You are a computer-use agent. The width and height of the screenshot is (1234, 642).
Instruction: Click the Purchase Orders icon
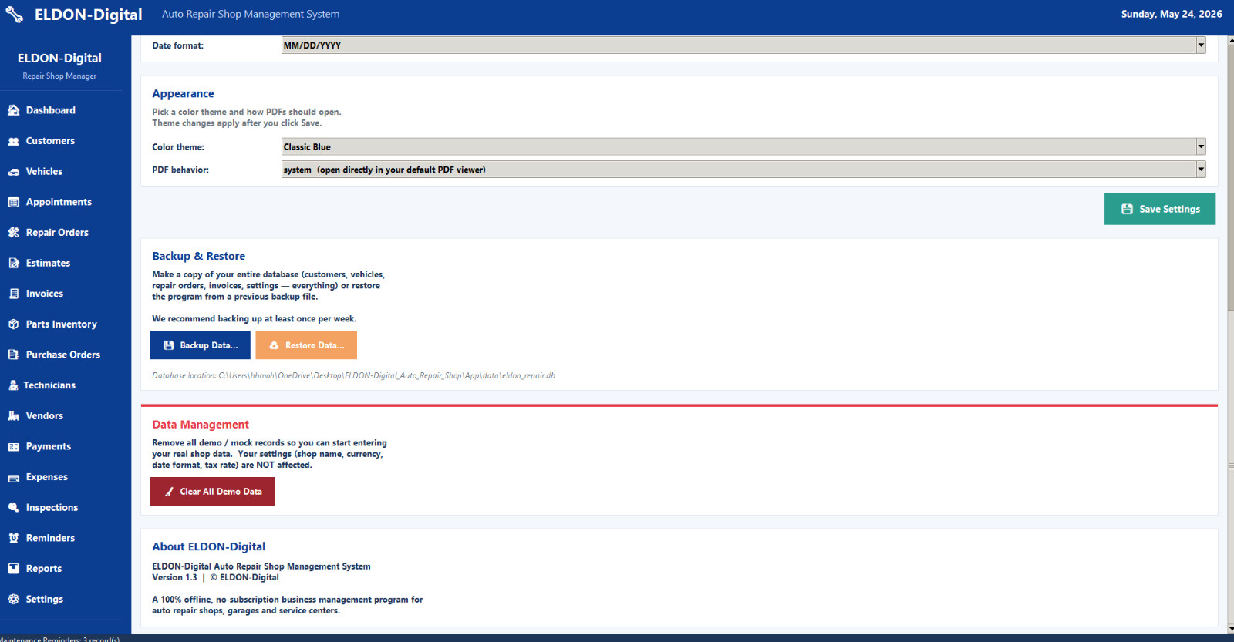click(x=13, y=355)
